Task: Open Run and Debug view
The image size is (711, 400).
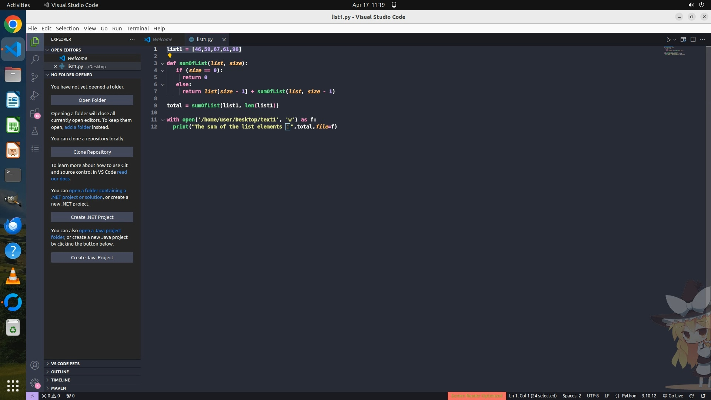Action: click(x=35, y=95)
